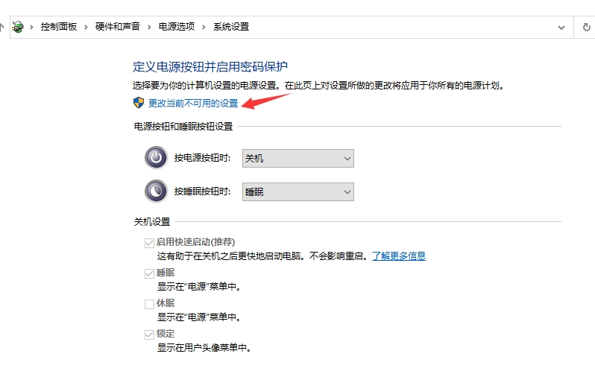Open 了解更多信息 link
The height and width of the screenshot is (380, 595).
[399, 256]
